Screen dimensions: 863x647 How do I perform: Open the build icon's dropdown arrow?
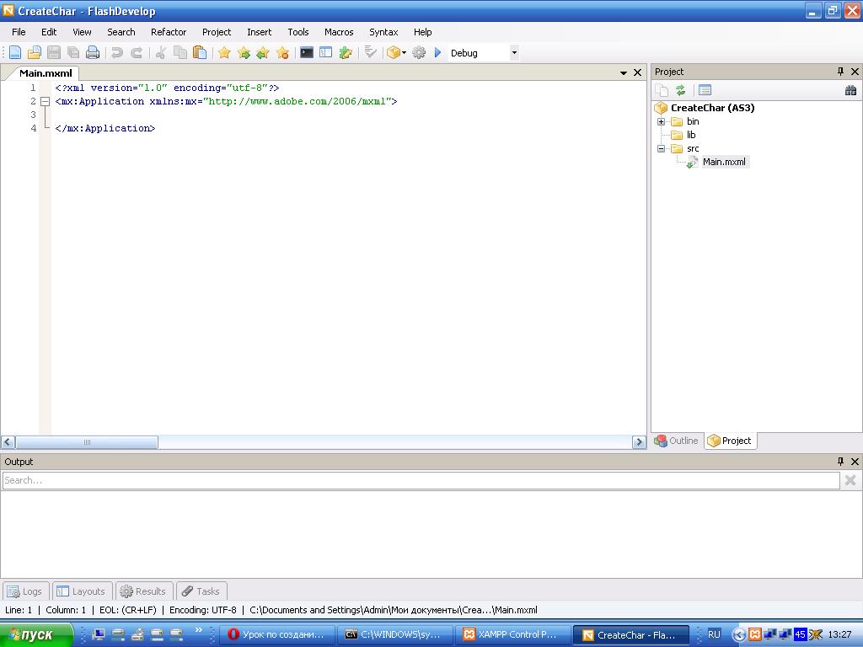(x=404, y=53)
